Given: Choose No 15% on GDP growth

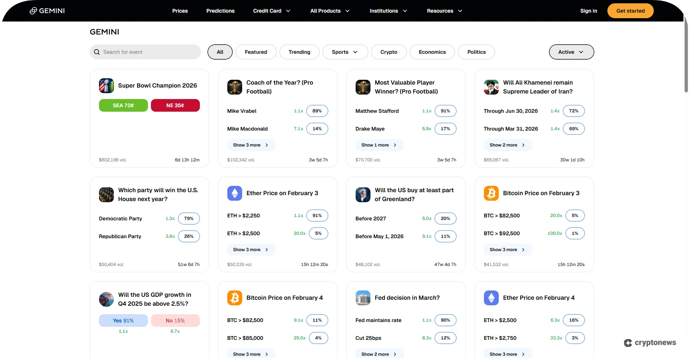Looking at the screenshot, I should coord(175,321).
